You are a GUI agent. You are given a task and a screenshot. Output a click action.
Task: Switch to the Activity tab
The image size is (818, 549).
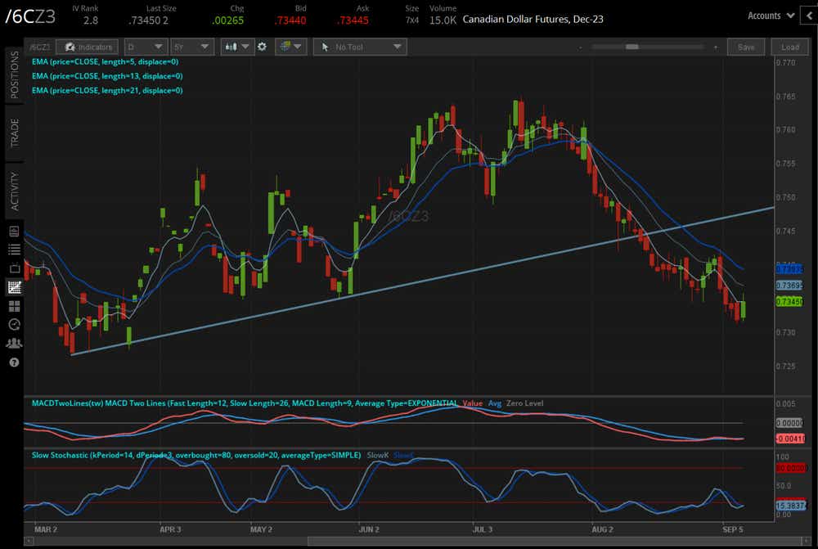(x=14, y=191)
